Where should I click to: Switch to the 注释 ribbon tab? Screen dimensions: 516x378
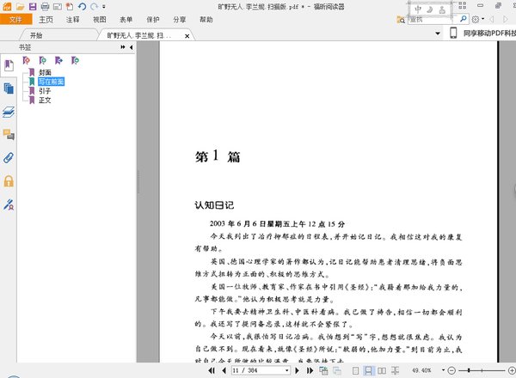[x=72, y=18]
